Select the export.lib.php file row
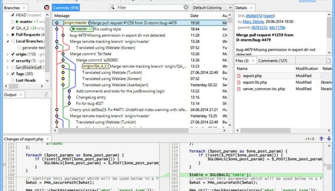This screenshot has height=191, width=335. click(x=284, y=82)
